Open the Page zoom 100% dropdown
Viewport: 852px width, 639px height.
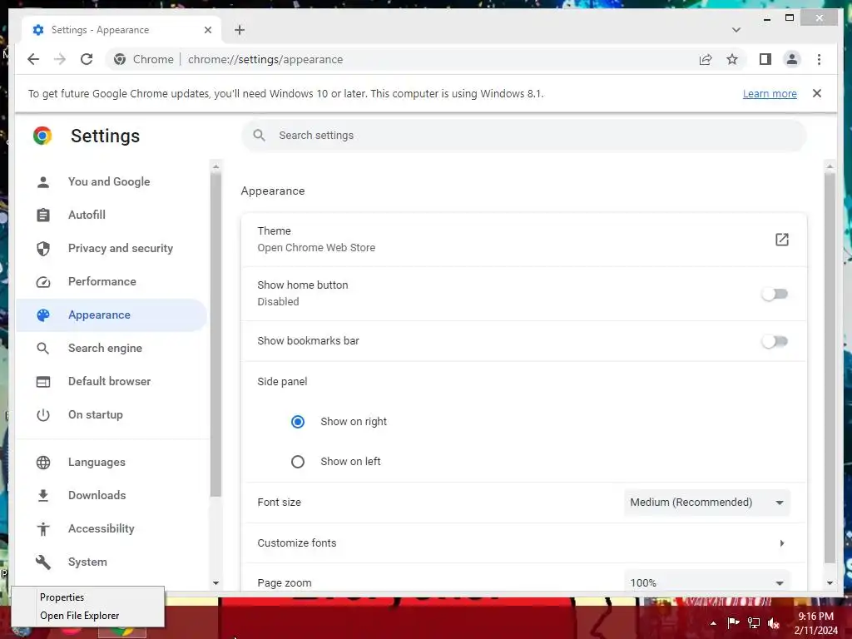(x=707, y=582)
